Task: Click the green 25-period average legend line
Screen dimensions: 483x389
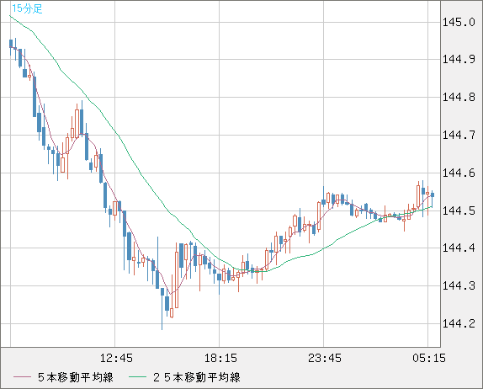Action: coord(138,377)
